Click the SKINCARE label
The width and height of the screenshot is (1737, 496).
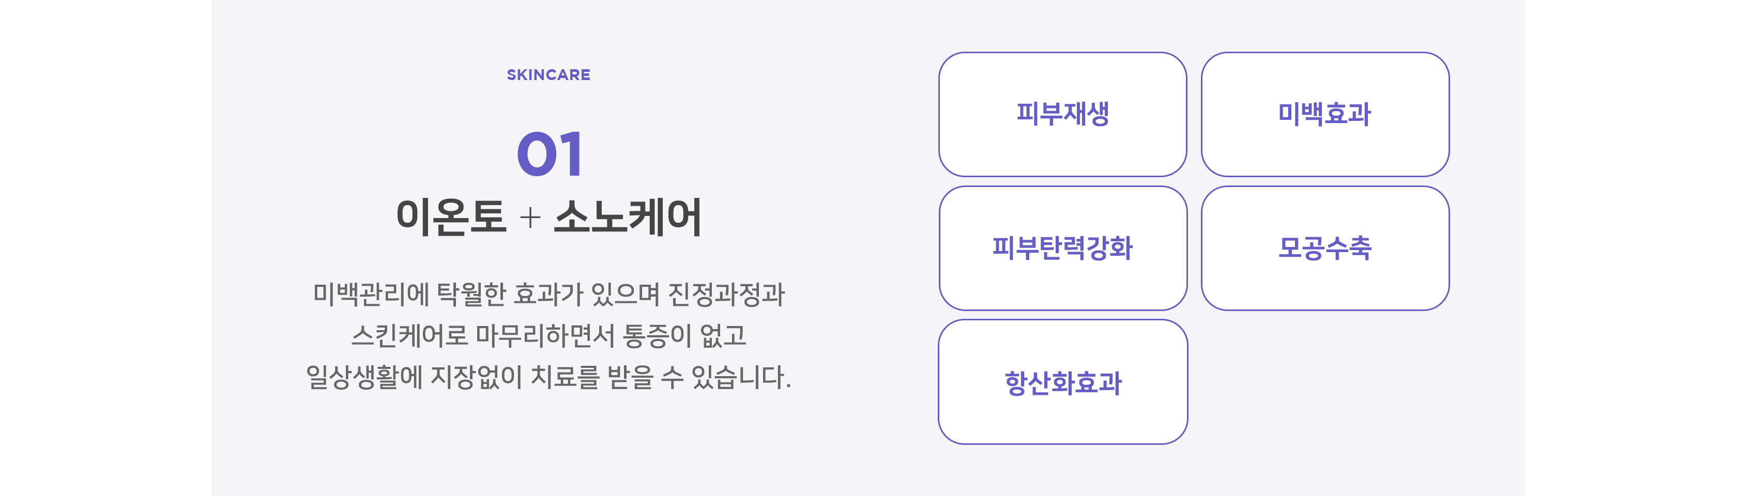coord(548,75)
